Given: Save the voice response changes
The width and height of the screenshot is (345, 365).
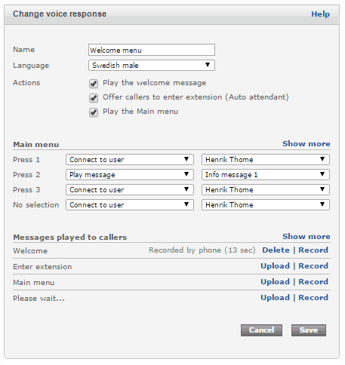Looking at the screenshot, I should pyautogui.click(x=309, y=330).
